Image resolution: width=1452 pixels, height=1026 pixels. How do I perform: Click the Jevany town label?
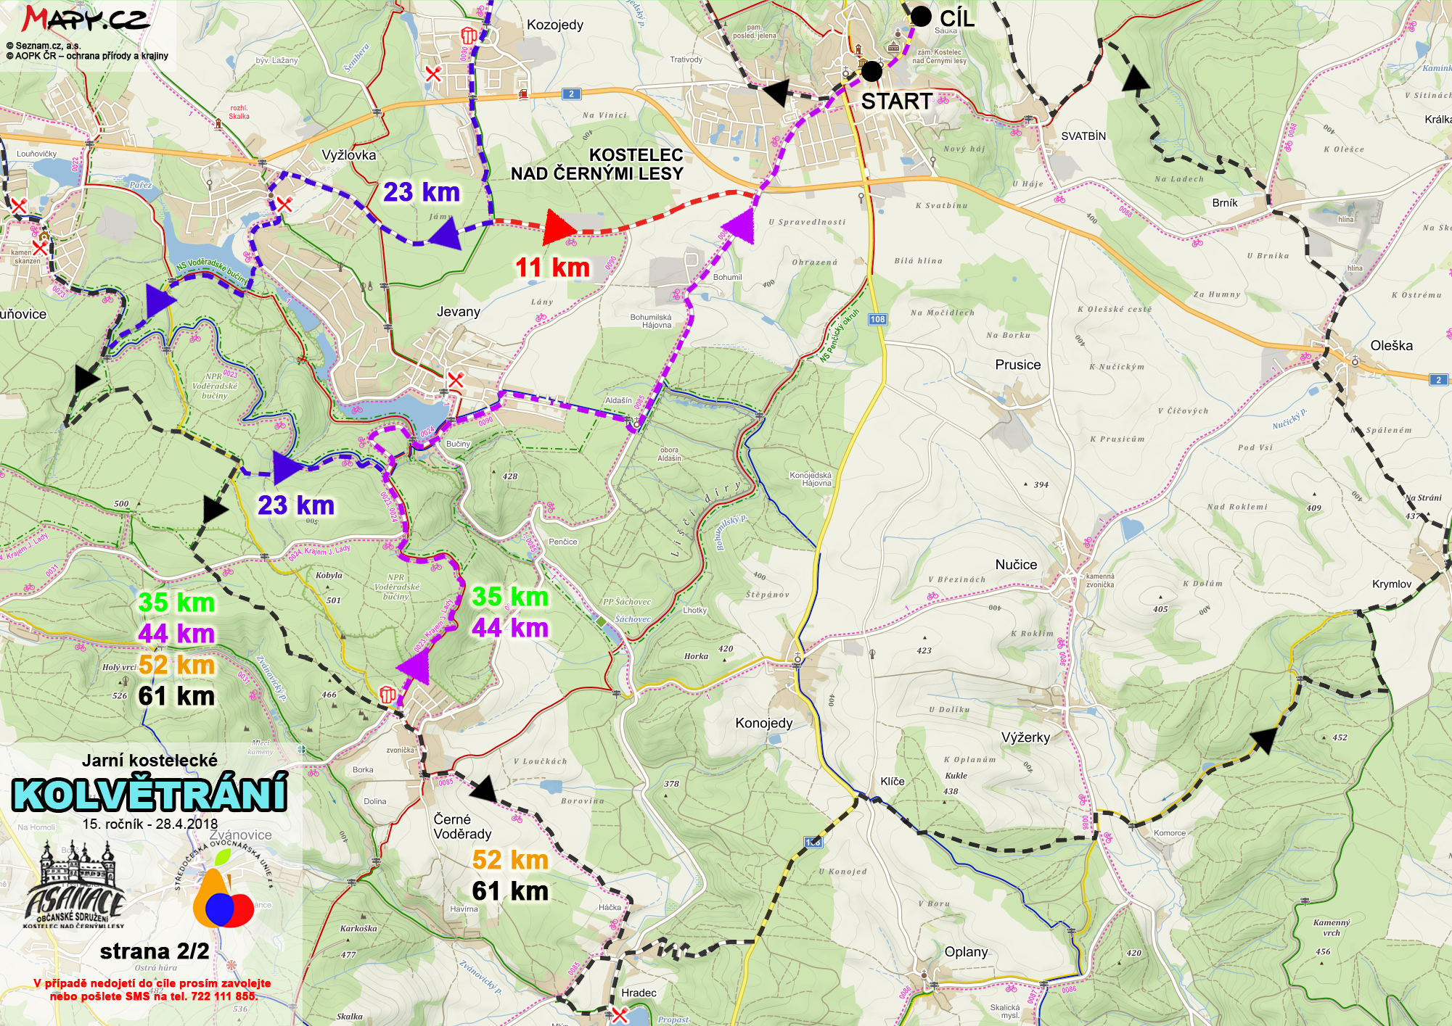tap(459, 312)
